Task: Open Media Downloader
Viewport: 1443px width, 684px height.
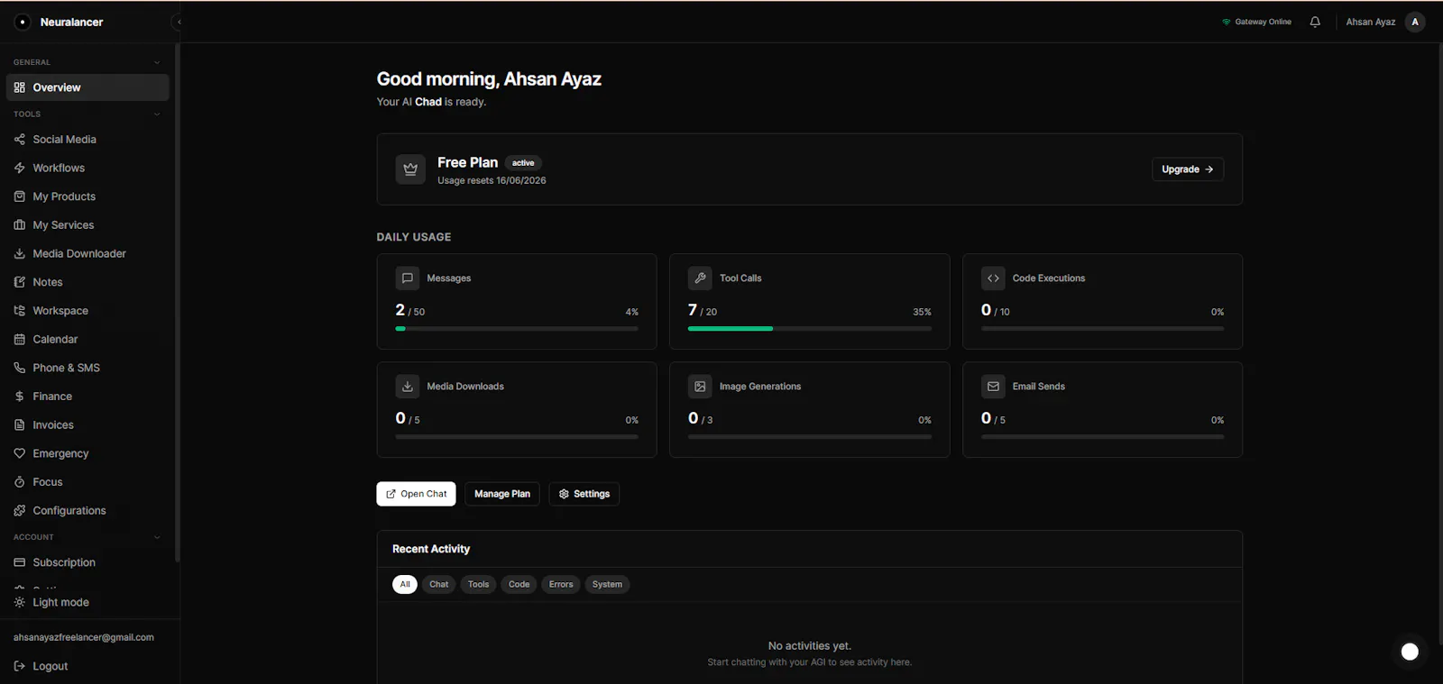Action: coord(87,254)
